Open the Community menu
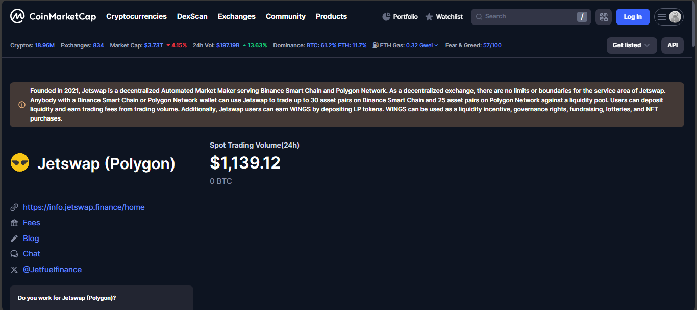The image size is (697, 310). [286, 16]
